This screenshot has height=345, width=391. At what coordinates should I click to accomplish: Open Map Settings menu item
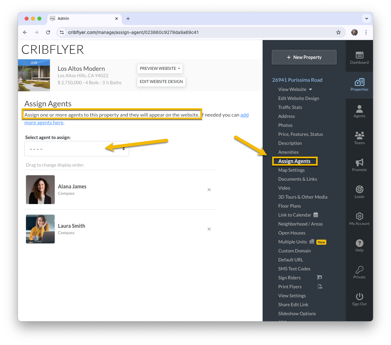tap(291, 170)
